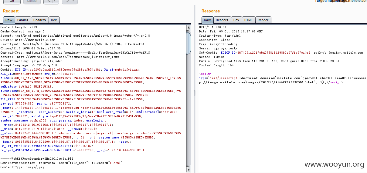The width and height of the screenshot is (367, 173).
Task: Go forward with the '>' history button
Action: [67, 1]
